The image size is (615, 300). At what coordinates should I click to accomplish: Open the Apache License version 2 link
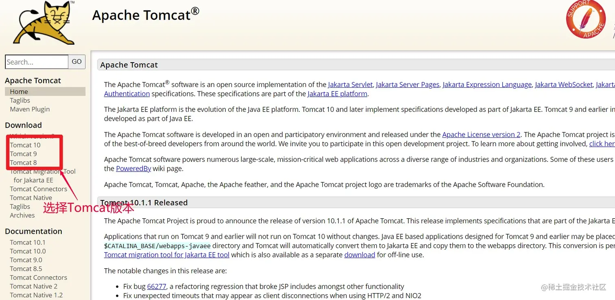pos(481,135)
